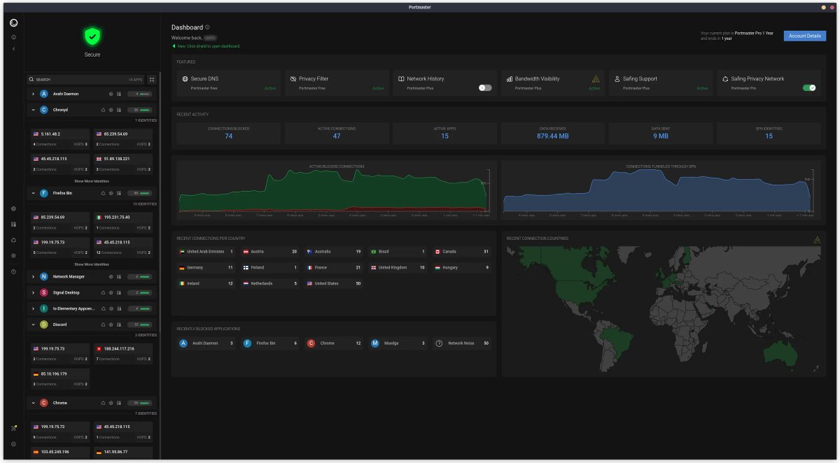The height and width of the screenshot is (463, 840).
Task: Open the tools icon near sidebar bottom
Action: [14, 428]
